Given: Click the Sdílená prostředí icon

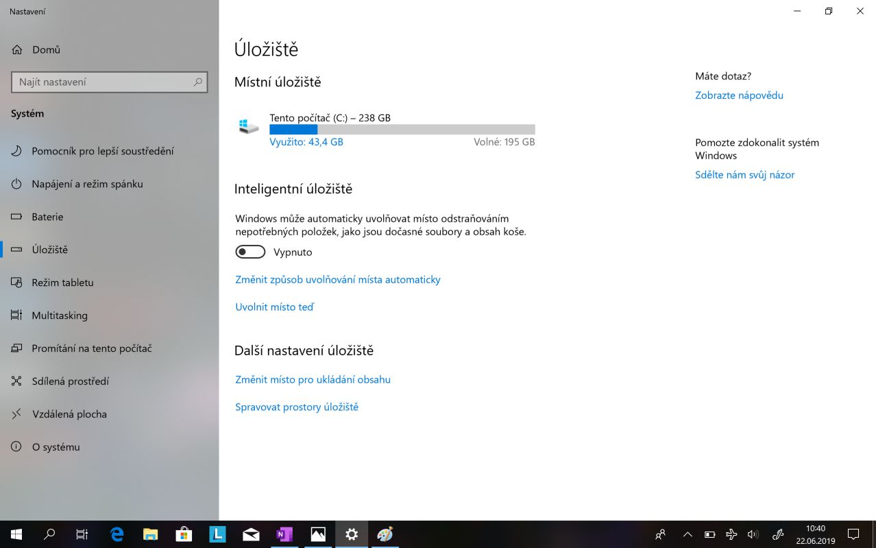Looking at the screenshot, I should 17,381.
